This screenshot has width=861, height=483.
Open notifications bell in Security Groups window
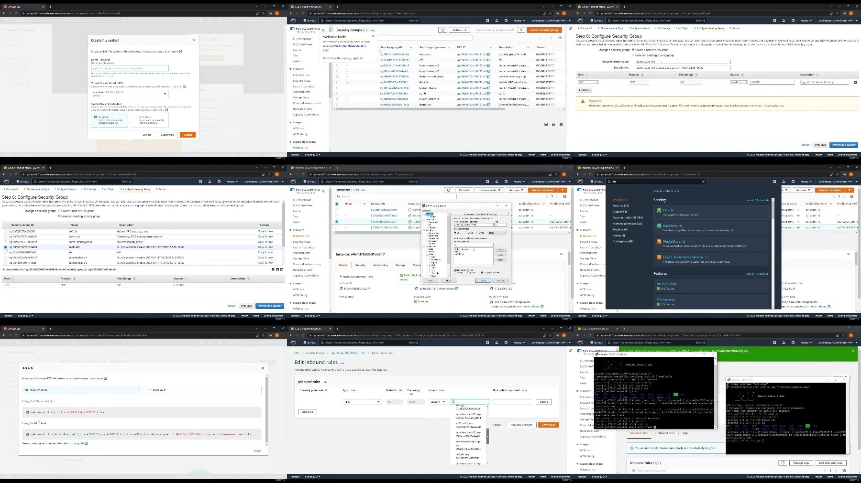pos(497,21)
